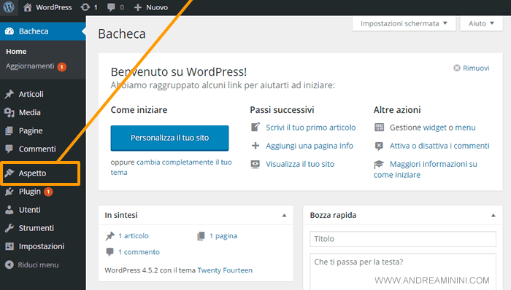Viewport: 511px width, 290px height.
Task: Click the WordPress logo icon in admin bar
Action: point(9,7)
